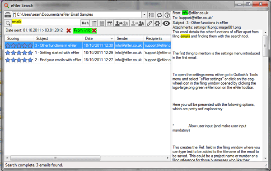
Task: Sort by the Recipients column header
Action: pos(157,38)
